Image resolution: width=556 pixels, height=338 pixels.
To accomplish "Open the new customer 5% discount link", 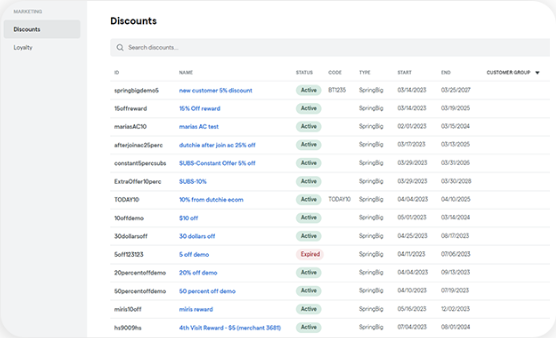I will click(215, 90).
